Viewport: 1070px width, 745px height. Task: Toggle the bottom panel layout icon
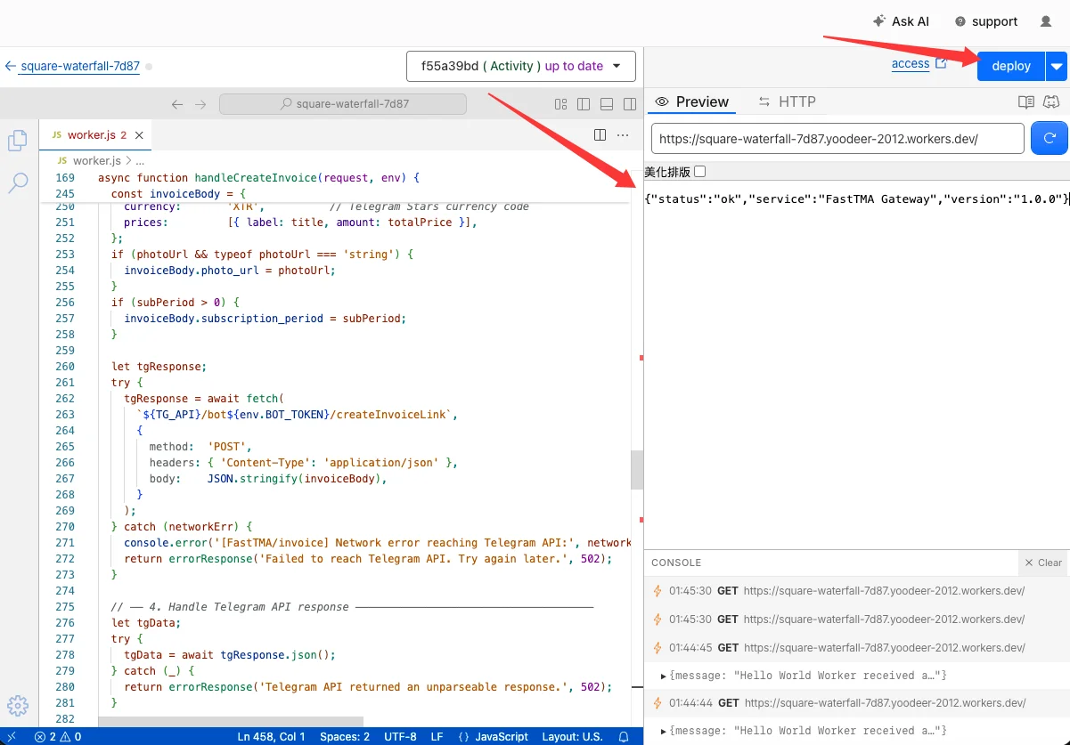point(607,104)
